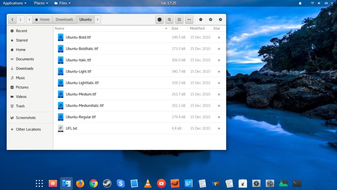337x190 pixels.
Task: Open Firefox from the dock
Action: point(80,183)
